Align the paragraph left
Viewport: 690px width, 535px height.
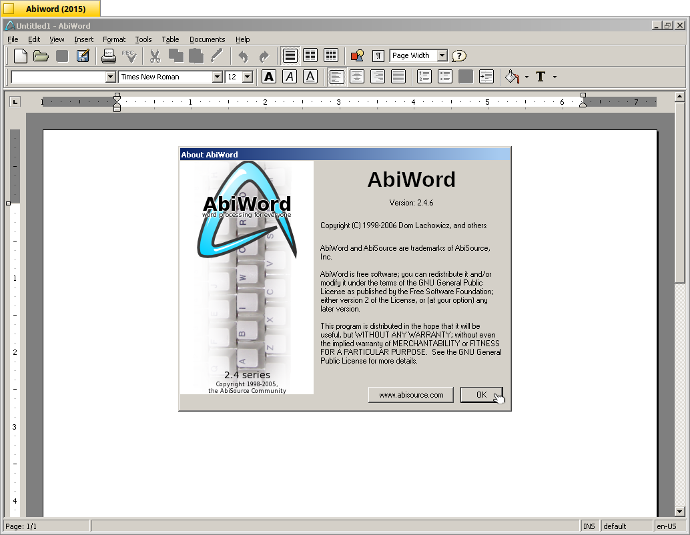336,77
